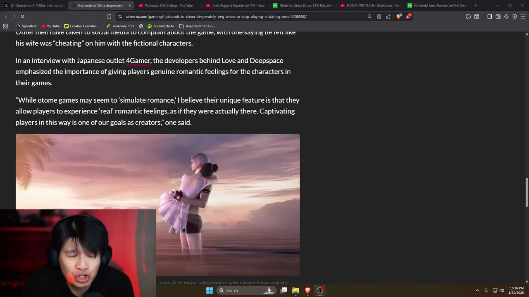Click Task View icon on taskbar
Viewport: 529px width, 297px height.
[284, 290]
